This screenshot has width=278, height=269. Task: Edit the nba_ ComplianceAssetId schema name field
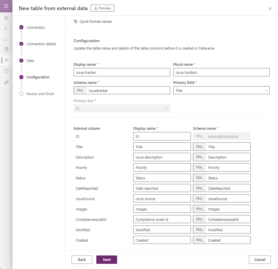pos(221,219)
